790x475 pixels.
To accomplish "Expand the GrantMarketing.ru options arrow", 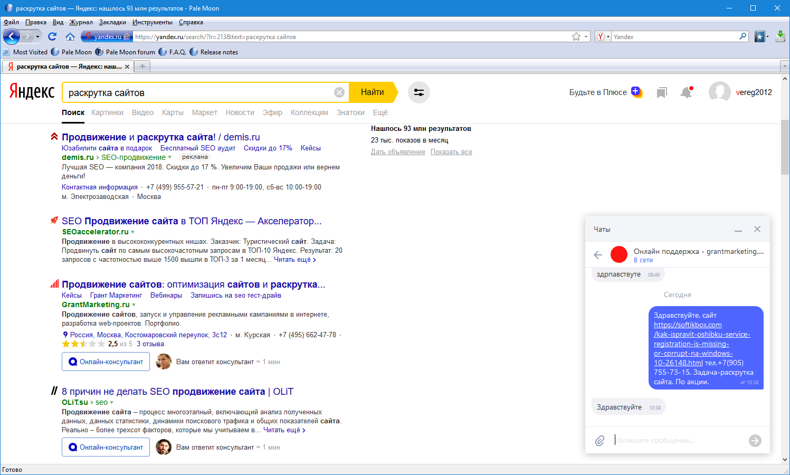I will (134, 305).
